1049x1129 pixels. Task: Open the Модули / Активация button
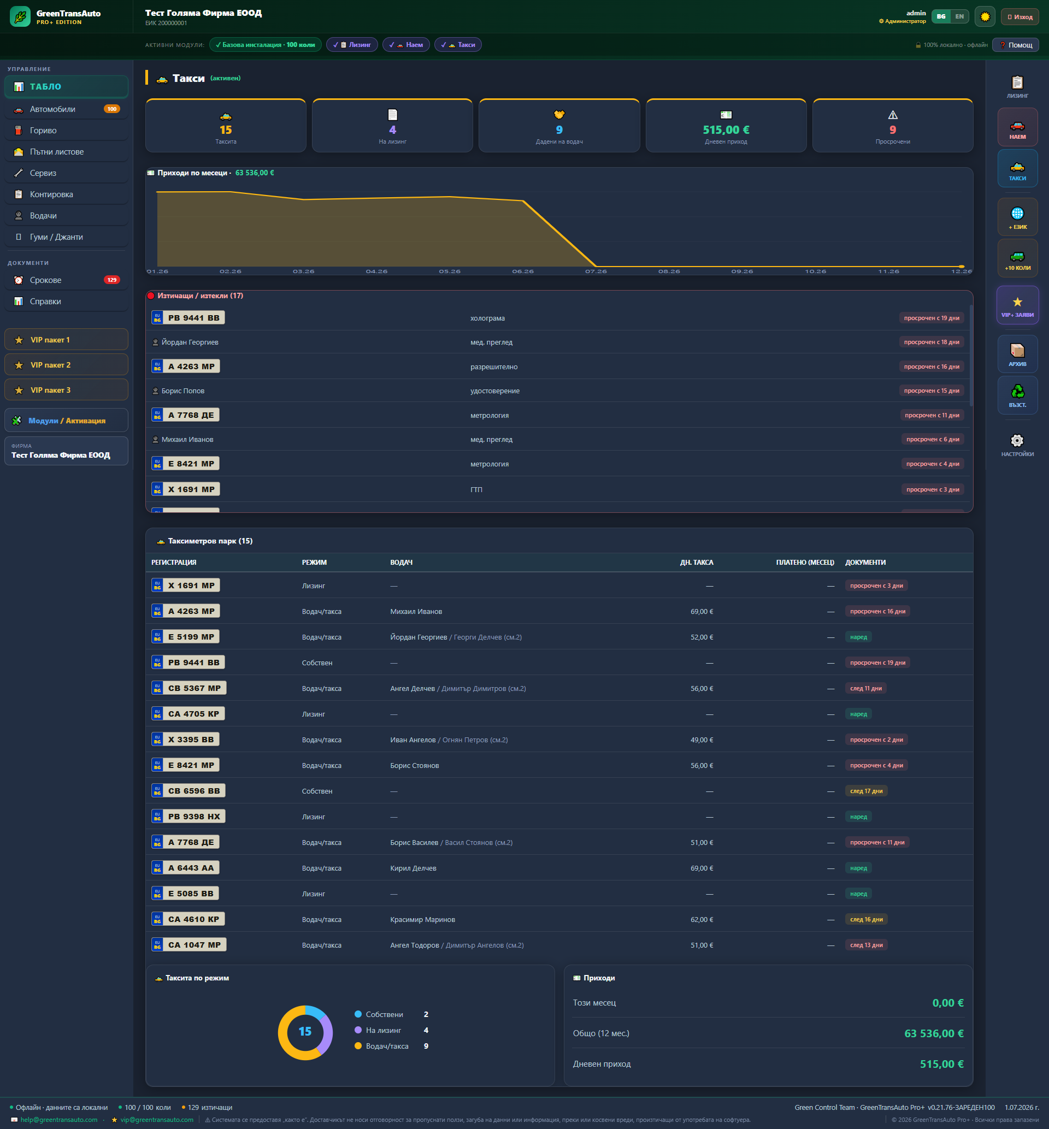pyautogui.click(x=67, y=421)
